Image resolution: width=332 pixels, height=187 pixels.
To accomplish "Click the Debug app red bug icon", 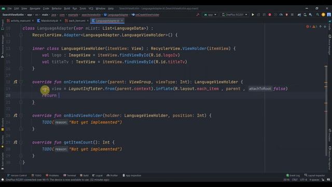I will point(270,15).
